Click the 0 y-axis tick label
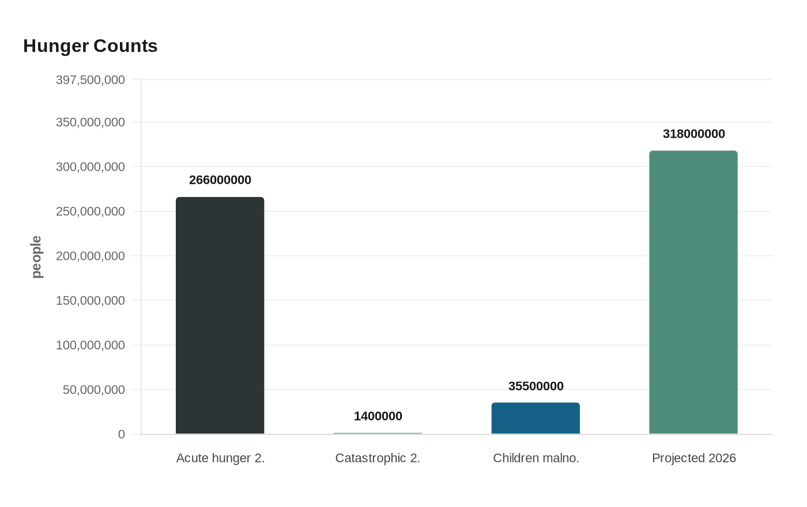This screenshot has width=807, height=507. [x=122, y=434]
